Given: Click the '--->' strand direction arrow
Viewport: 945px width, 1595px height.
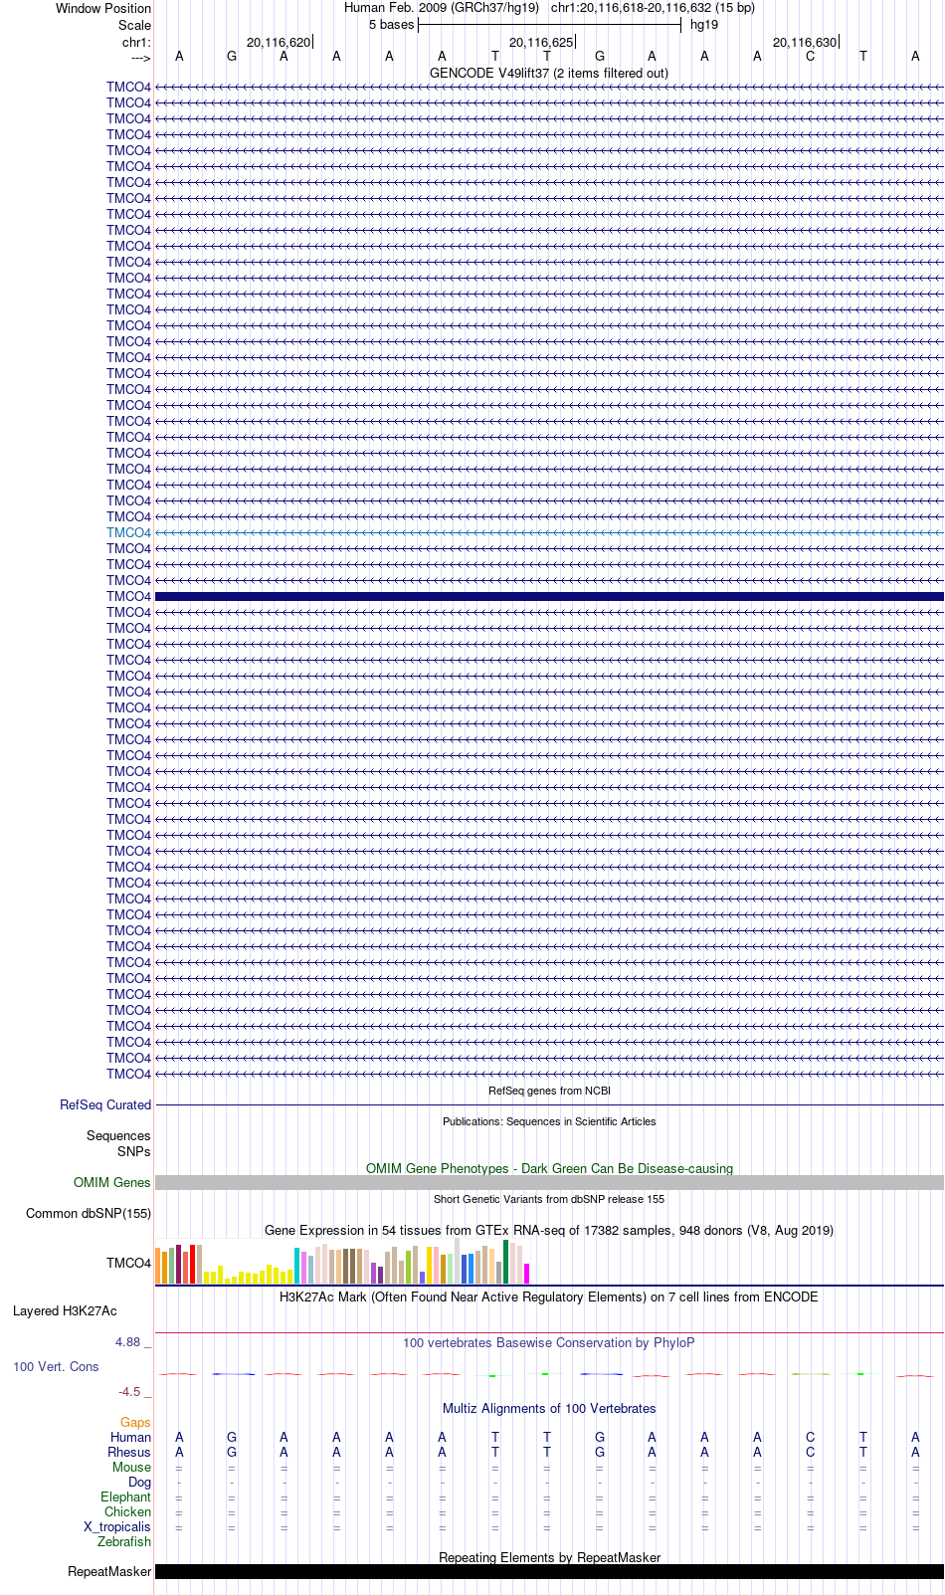Looking at the screenshot, I should click(x=140, y=58).
